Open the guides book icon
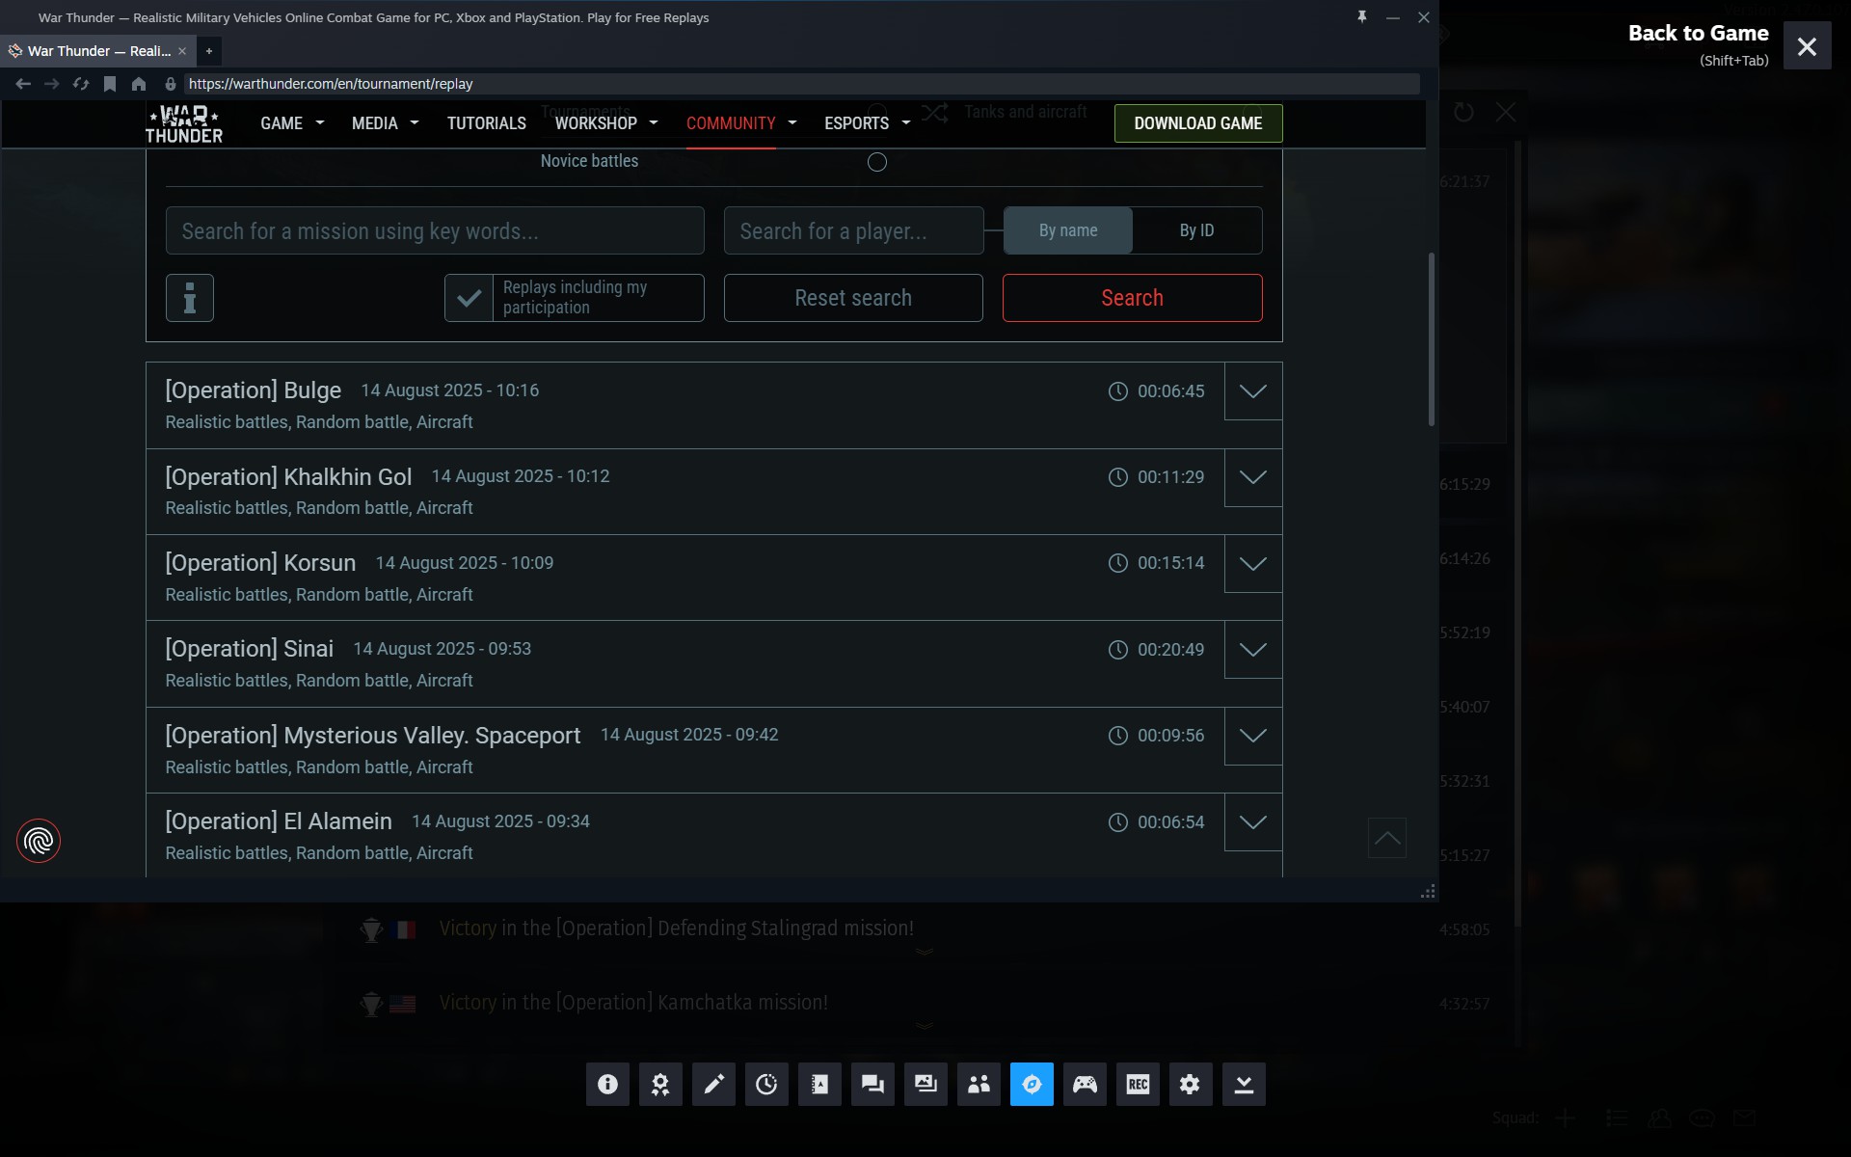1851x1157 pixels. [x=819, y=1085]
